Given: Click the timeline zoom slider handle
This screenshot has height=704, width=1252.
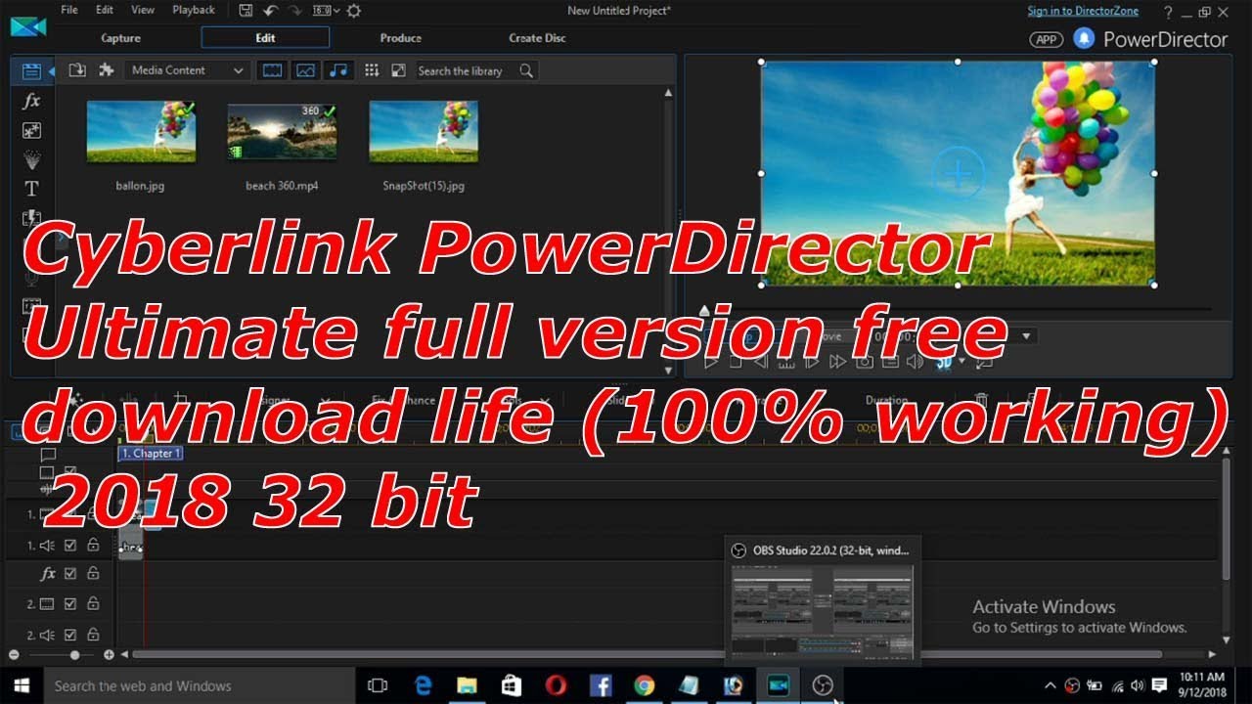Looking at the screenshot, I should [74, 655].
